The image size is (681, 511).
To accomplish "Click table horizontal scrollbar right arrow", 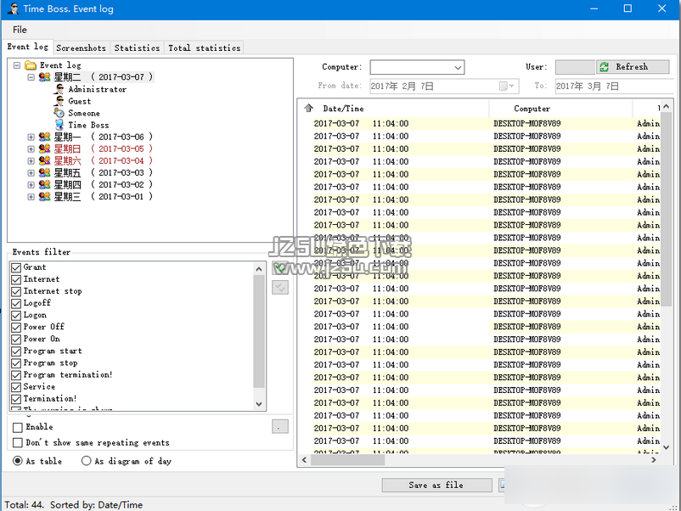I will click(x=654, y=460).
